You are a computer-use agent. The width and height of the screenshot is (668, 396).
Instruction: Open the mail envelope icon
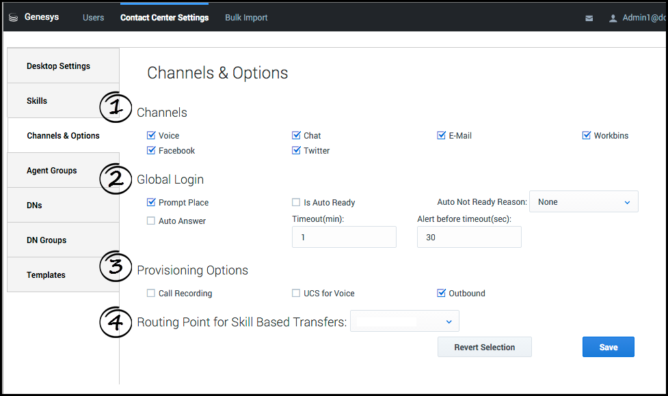point(589,18)
